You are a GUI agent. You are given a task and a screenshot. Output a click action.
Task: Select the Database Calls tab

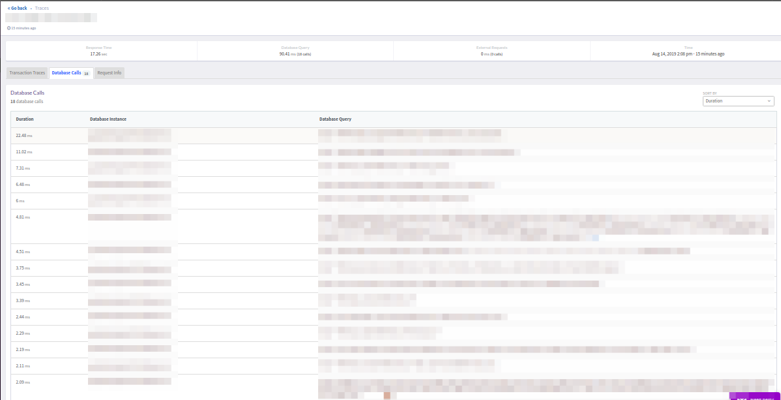68,72
